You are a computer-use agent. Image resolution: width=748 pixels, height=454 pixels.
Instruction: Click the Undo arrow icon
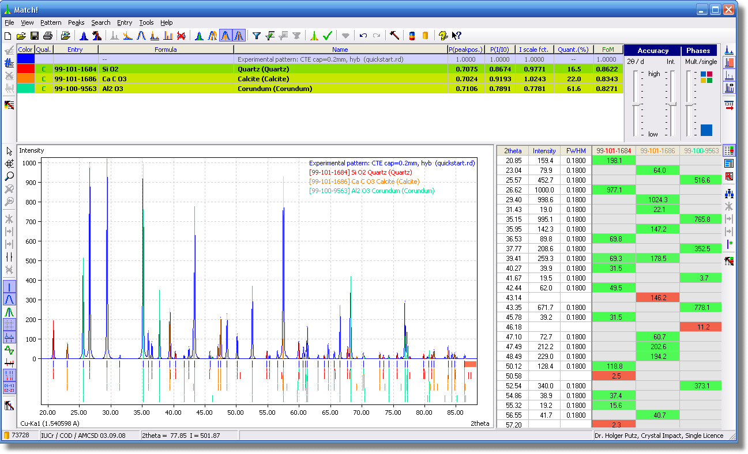pos(363,36)
